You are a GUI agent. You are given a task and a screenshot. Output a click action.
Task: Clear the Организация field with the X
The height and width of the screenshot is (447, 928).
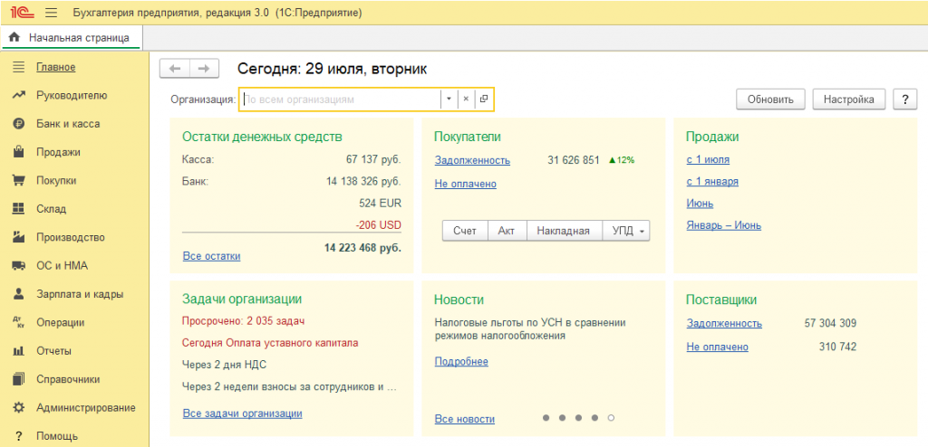tap(466, 100)
